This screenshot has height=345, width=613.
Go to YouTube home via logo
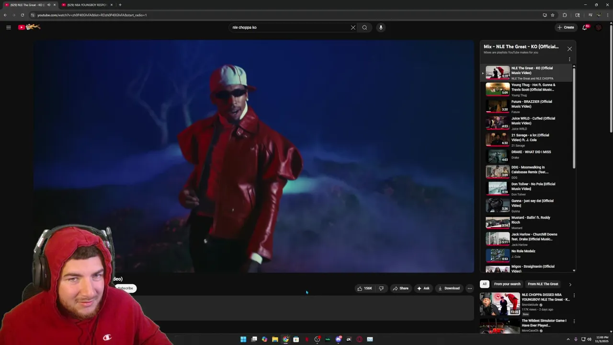point(29,27)
